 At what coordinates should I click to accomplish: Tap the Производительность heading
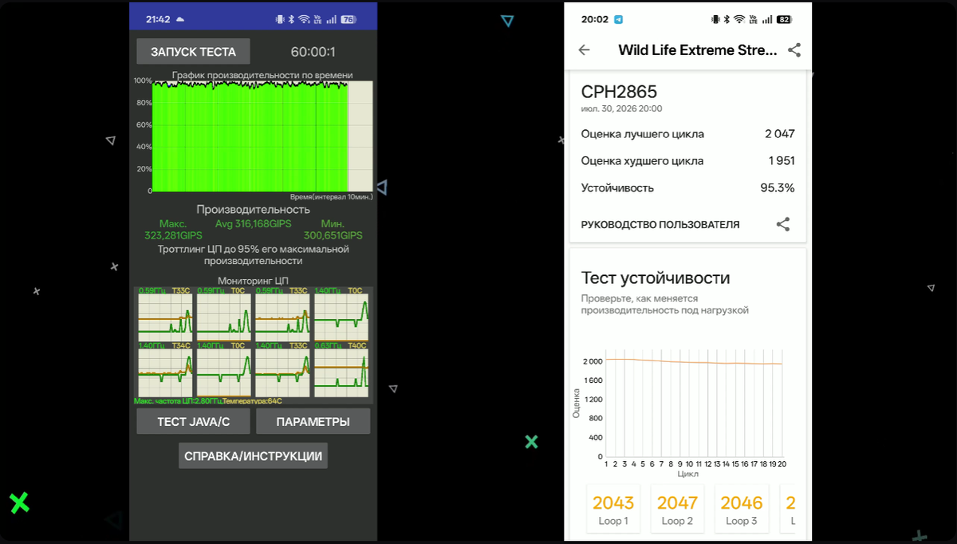pos(253,209)
